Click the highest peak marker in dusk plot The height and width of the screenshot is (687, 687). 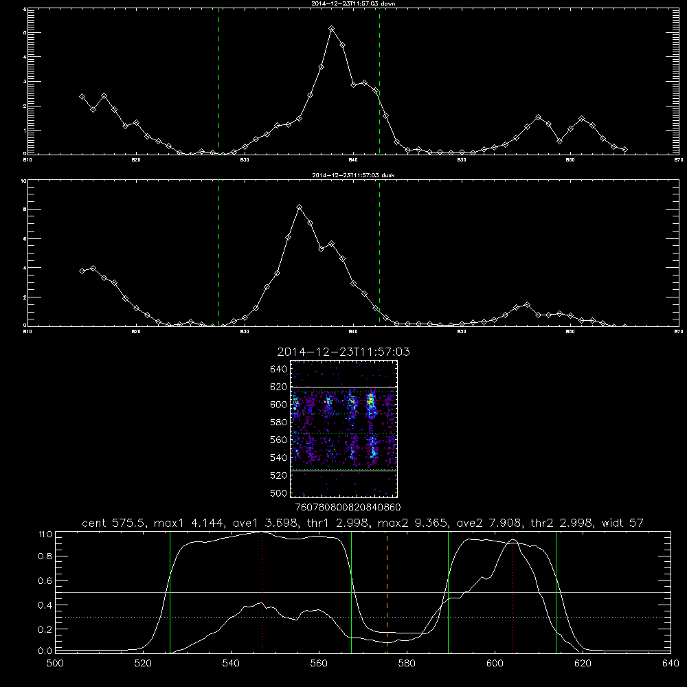pyautogui.click(x=300, y=207)
